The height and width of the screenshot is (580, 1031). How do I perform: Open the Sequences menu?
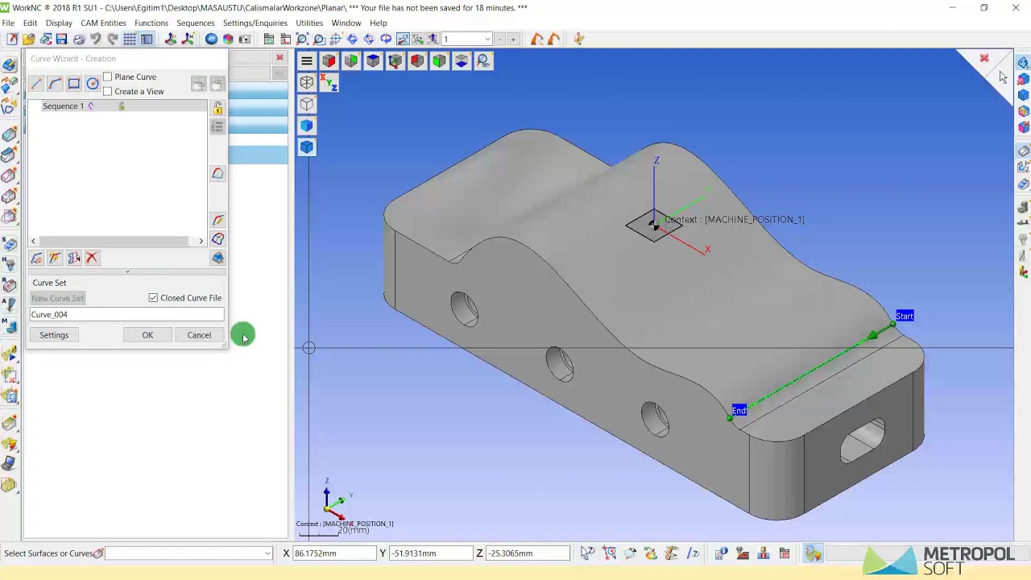(x=196, y=23)
